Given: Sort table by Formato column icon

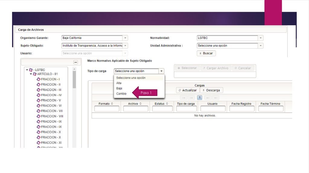Looking at the screenshot, I should pos(112,104).
